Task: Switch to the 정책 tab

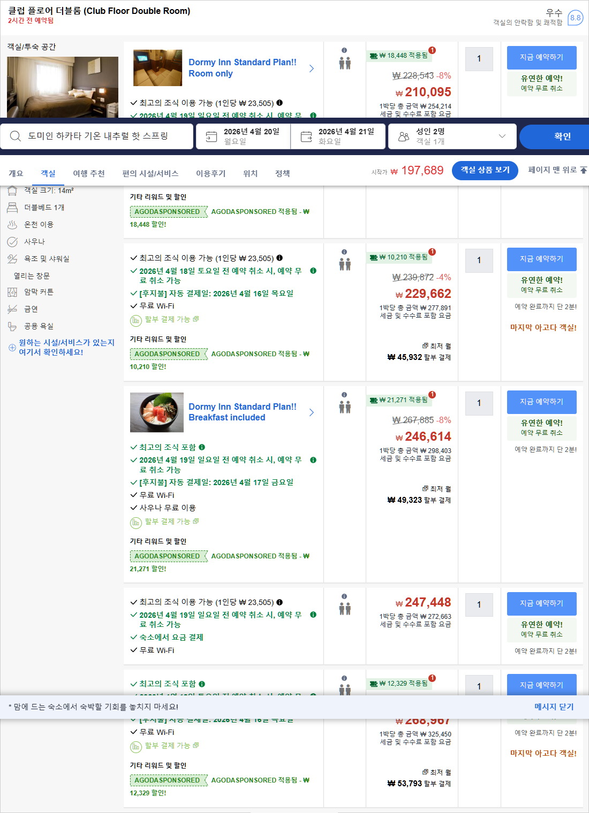Action: 282,173
